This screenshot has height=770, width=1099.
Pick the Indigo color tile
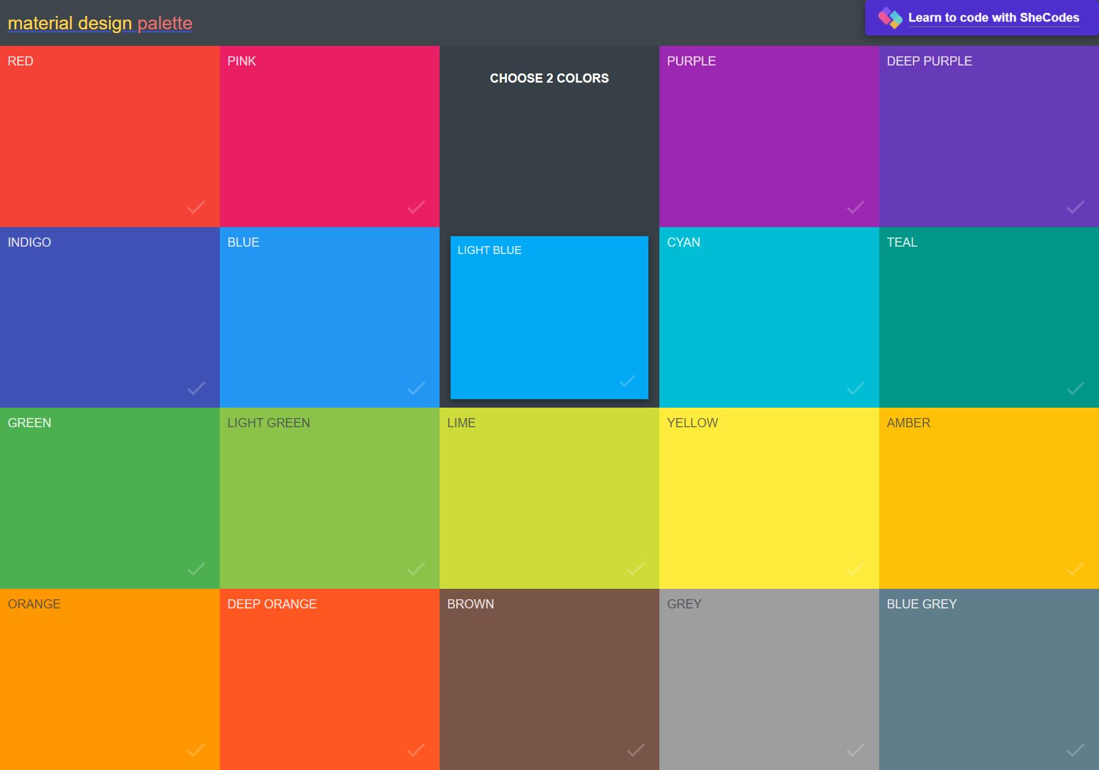click(x=110, y=317)
